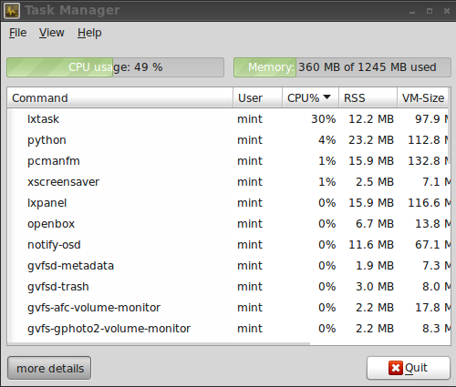Sort processes by Command column

[x=120, y=97]
